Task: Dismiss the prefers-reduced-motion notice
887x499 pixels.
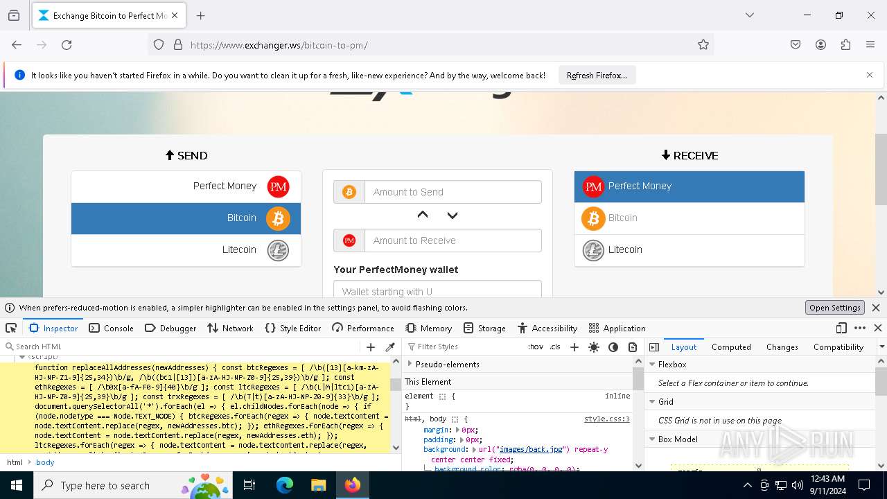Action: 876,308
